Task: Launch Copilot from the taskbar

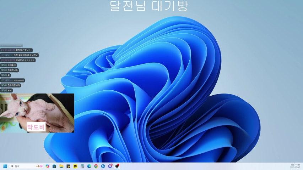Action: (47, 166)
